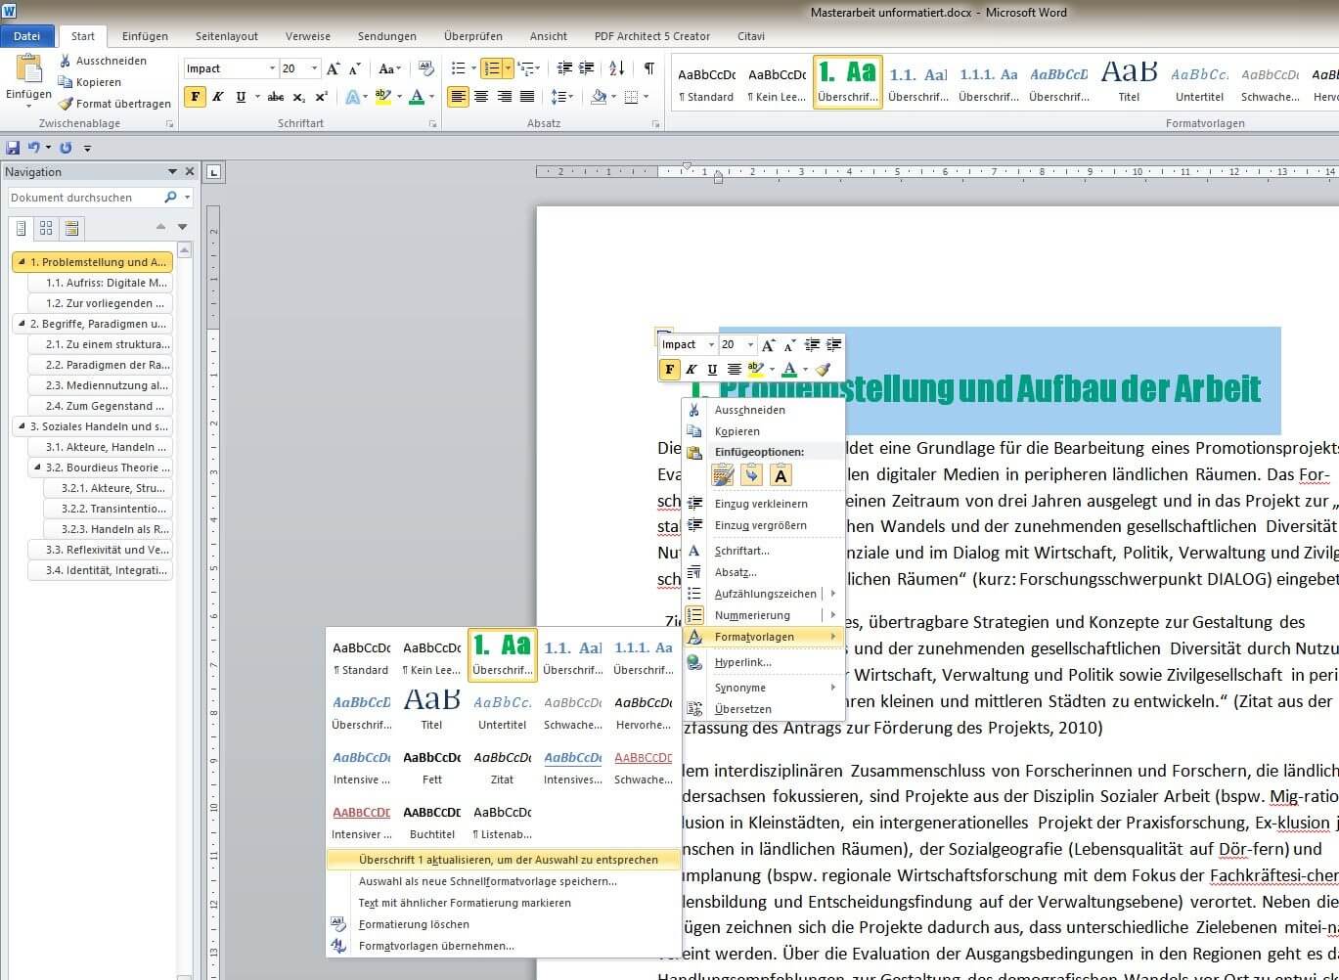1339x980 pixels.
Task: Click the redo icon in Quick Access toolbar
Action: (66, 148)
